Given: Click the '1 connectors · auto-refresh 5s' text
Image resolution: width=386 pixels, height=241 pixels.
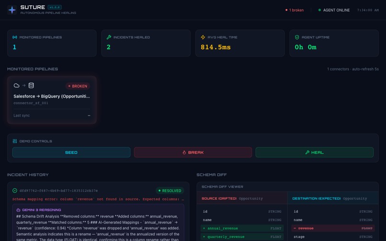Looking at the screenshot, I should click(353, 69).
